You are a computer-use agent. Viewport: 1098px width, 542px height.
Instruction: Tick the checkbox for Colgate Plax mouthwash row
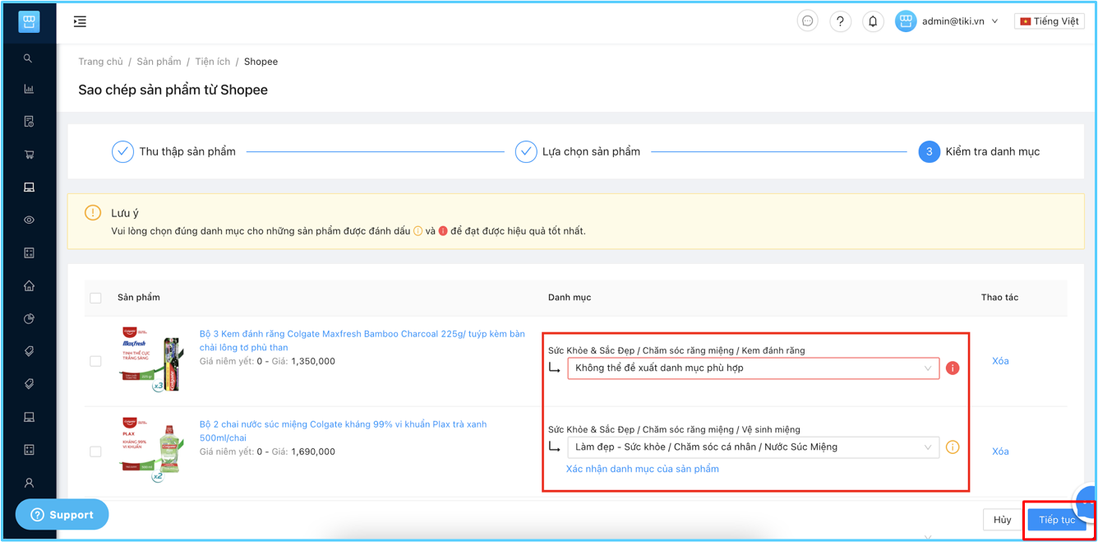point(95,452)
